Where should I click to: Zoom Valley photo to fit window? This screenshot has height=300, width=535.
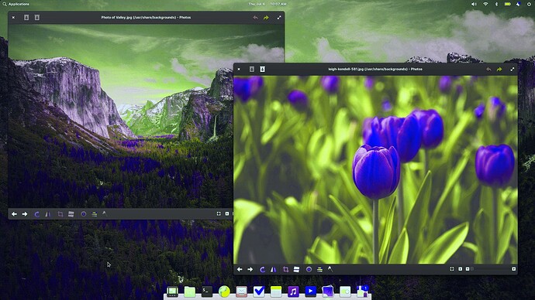(x=219, y=213)
